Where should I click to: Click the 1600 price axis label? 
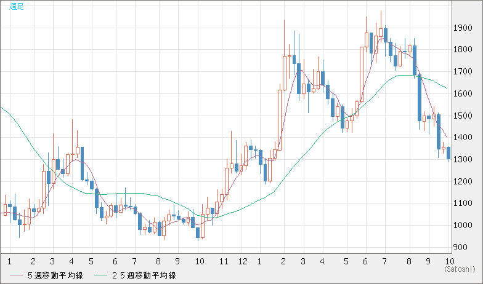click(463, 93)
